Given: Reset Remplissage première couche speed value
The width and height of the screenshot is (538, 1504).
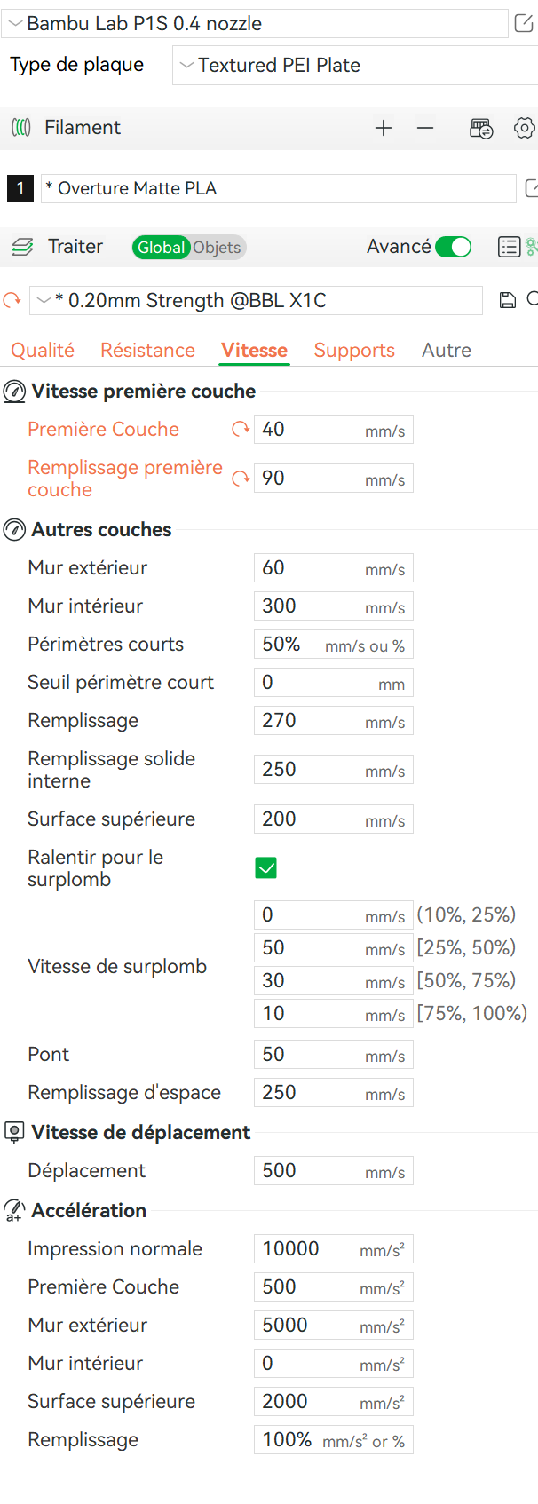Looking at the screenshot, I should coord(240,479).
